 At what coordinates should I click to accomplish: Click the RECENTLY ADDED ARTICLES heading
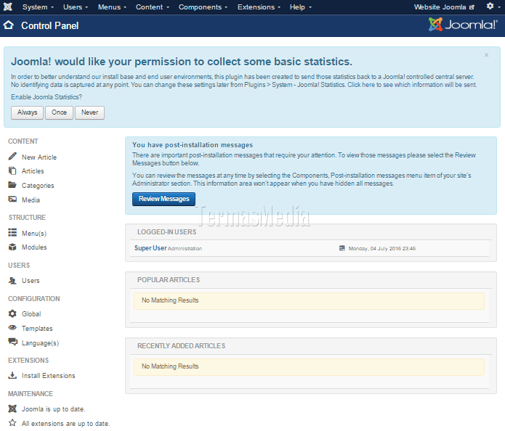[182, 346]
